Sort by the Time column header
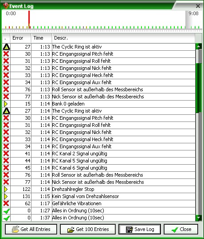This screenshot has width=204, height=239. click(42, 38)
